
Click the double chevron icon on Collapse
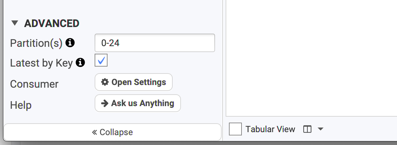point(95,132)
